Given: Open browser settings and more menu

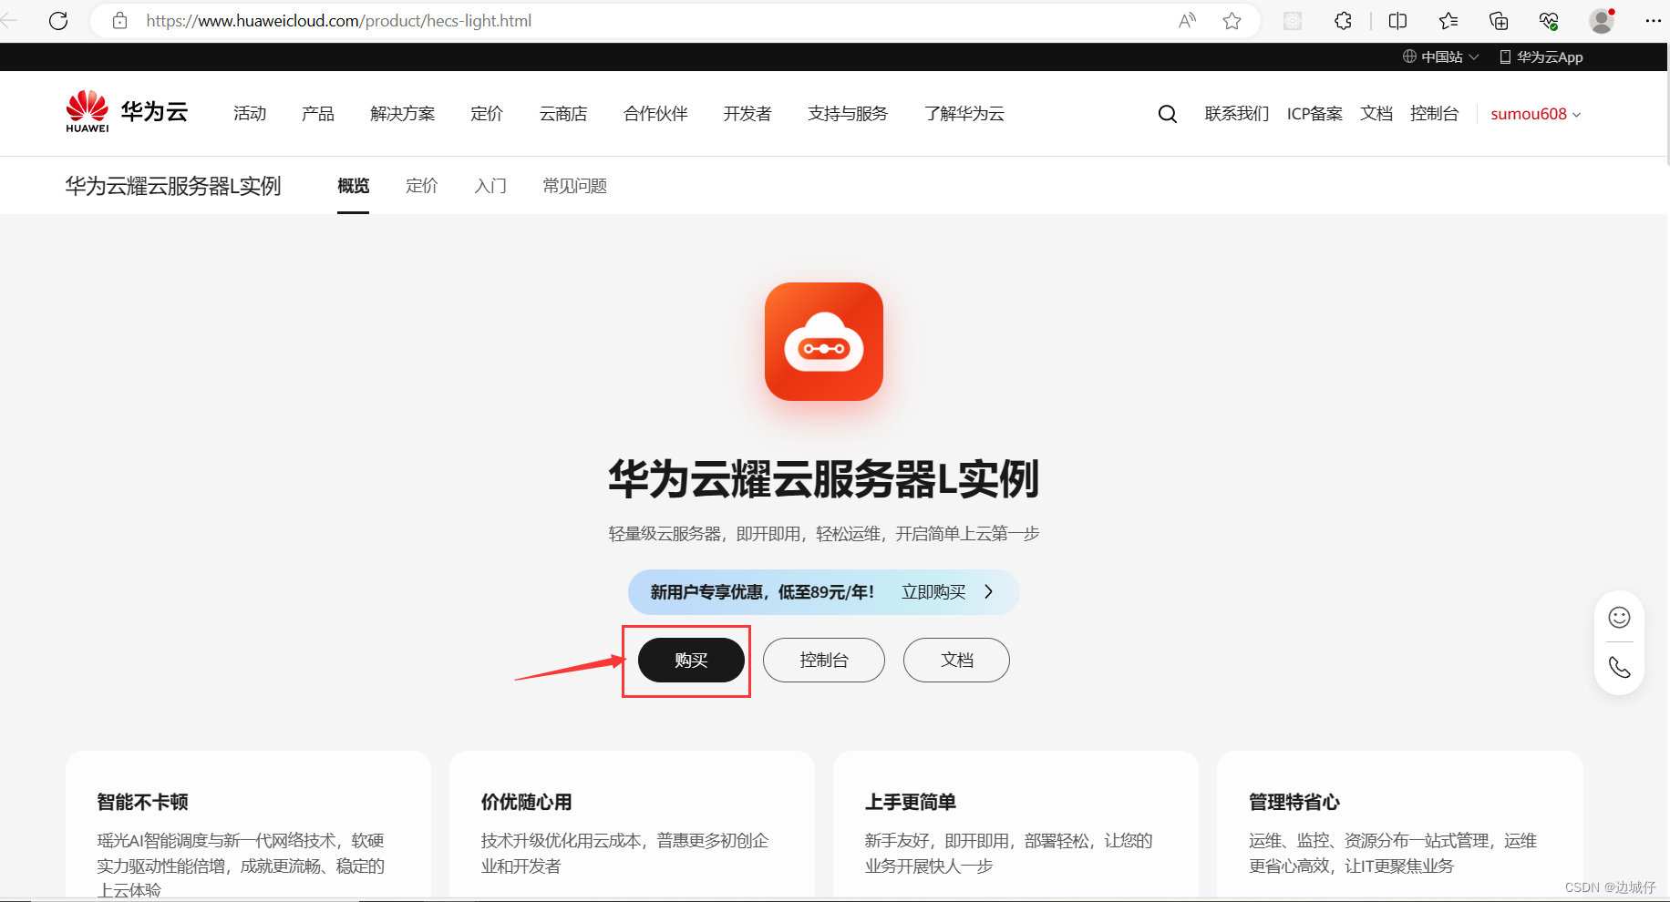Looking at the screenshot, I should [1653, 21].
